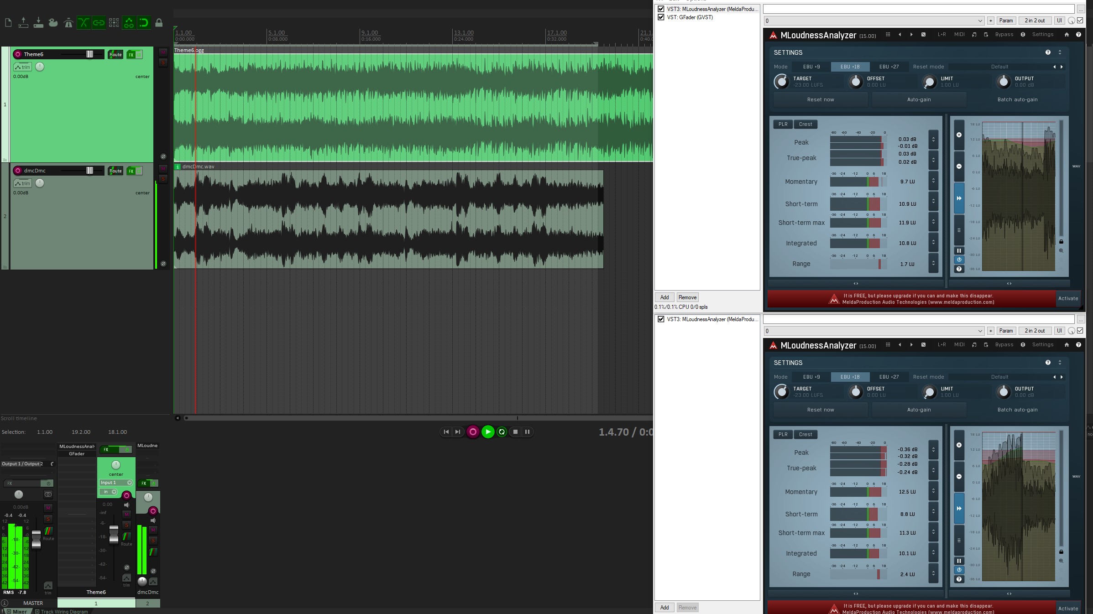The width and height of the screenshot is (1093, 614).
Task: Click L+R channel mode in upper analyzer
Action: tap(941, 35)
